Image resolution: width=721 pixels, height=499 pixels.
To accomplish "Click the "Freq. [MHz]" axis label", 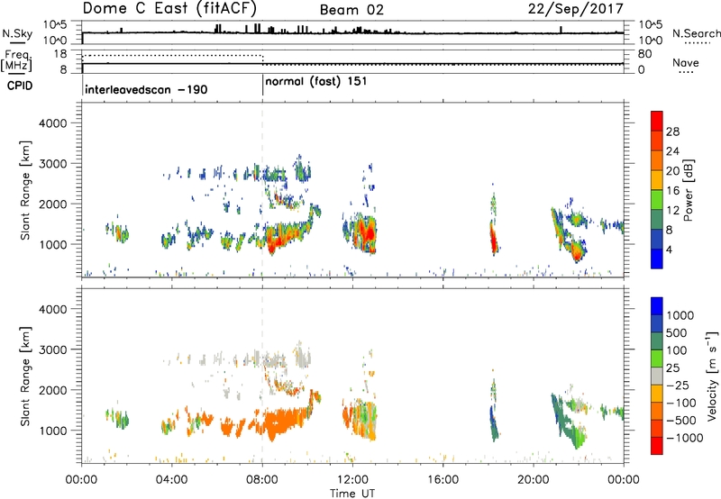I will tap(16, 60).
